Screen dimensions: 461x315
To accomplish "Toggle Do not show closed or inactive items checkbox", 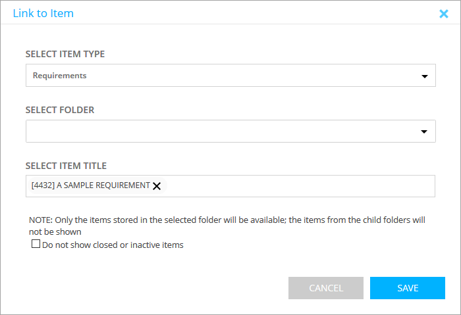I will point(36,245).
